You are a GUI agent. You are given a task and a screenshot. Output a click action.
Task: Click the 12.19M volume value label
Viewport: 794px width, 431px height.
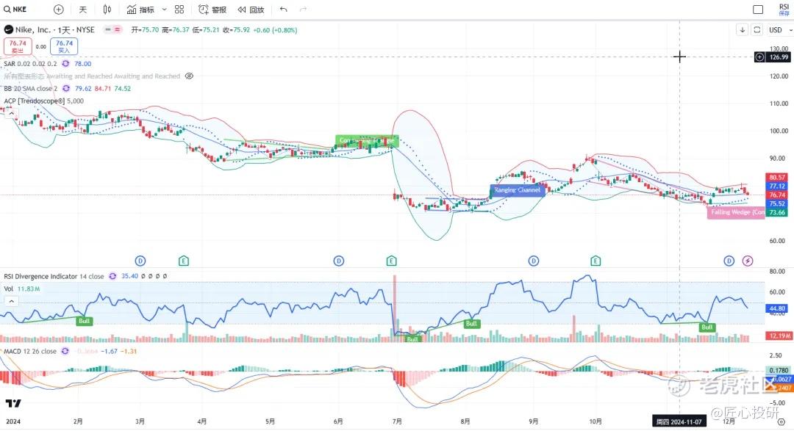778,336
